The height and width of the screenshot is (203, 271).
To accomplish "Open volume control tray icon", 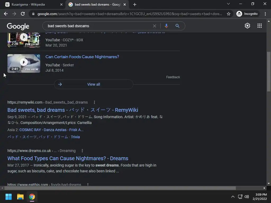I will click(x=247, y=197).
